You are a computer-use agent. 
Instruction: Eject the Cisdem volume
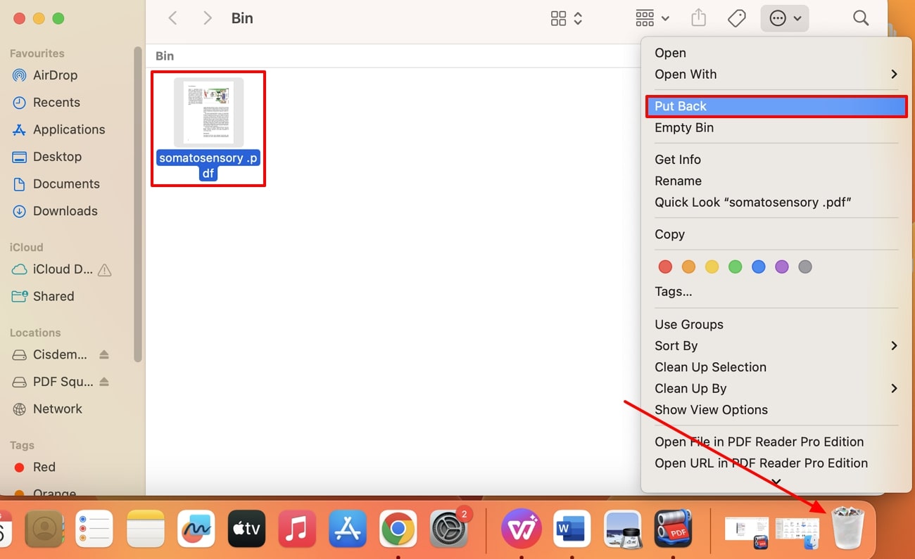[x=104, y=354]
